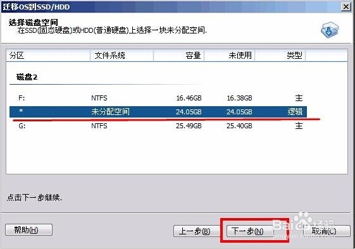
Task: Open help via 帮助(H) button
Action: pos(28,230)
